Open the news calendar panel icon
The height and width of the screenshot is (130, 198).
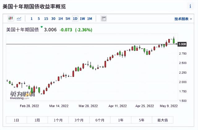click(104, 19)
